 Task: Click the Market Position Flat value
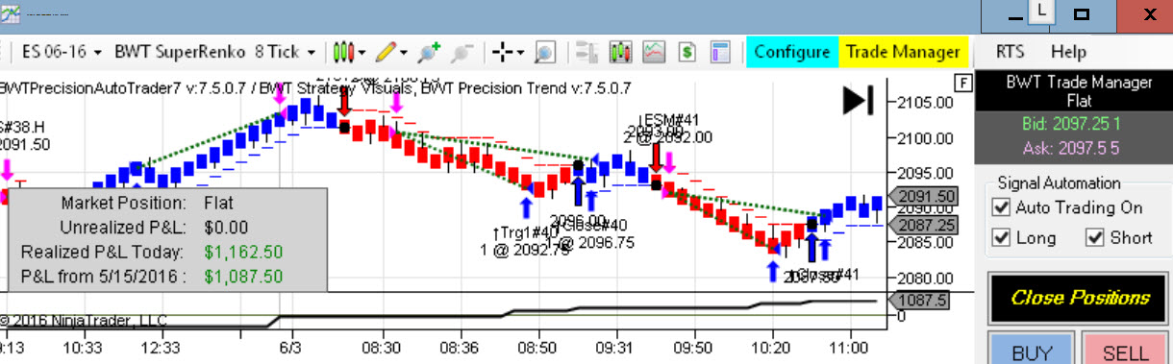click(x=218, y=204)
